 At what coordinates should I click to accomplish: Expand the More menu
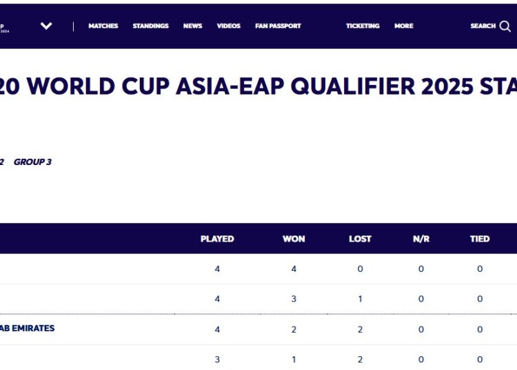(x=404, y=26)
